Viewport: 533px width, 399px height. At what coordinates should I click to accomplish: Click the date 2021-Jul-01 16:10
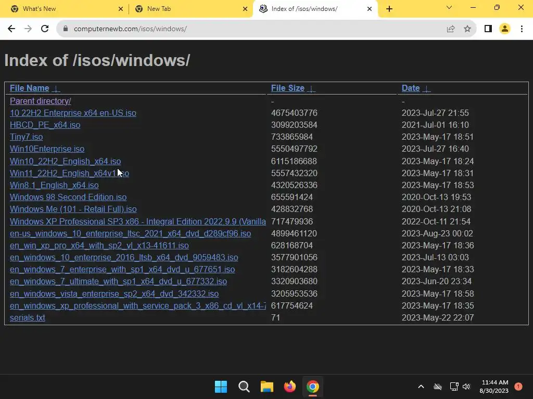(435, 125)
